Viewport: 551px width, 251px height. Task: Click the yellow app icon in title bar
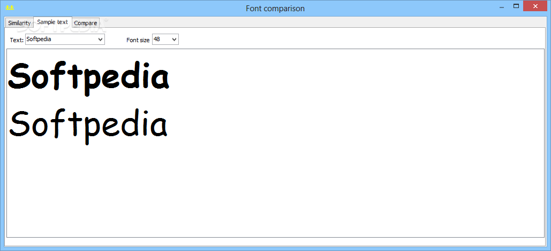(x=10, y=8)
